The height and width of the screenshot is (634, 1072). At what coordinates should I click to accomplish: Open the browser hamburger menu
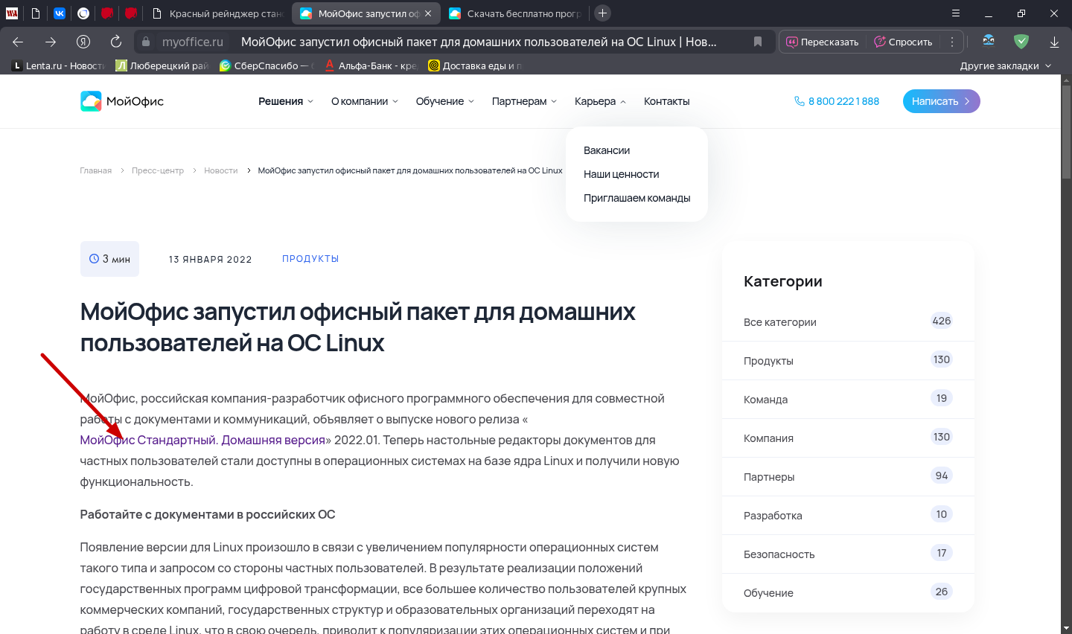pyautogui.click(x=956, y=13)
